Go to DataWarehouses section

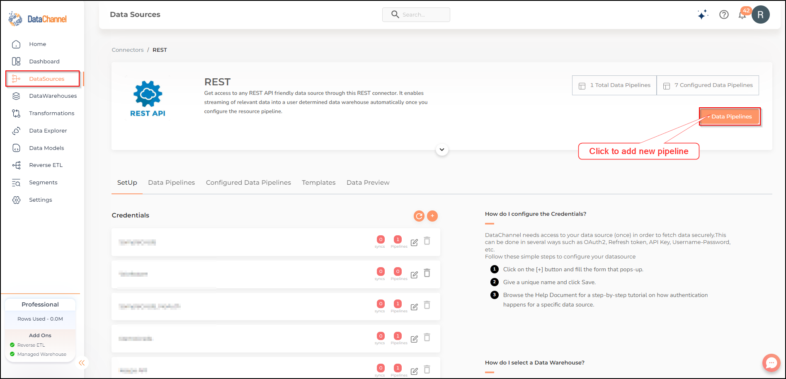click(x=53, y=96)
